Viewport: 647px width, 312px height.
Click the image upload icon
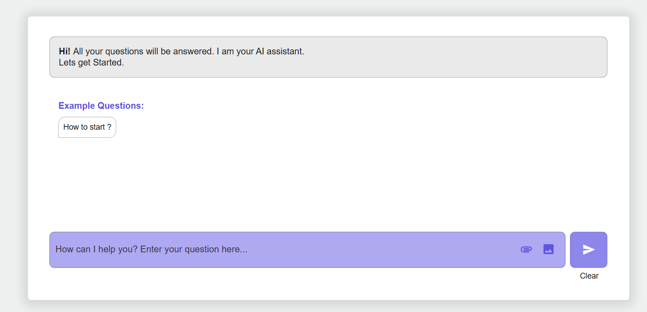click(548, 249)
